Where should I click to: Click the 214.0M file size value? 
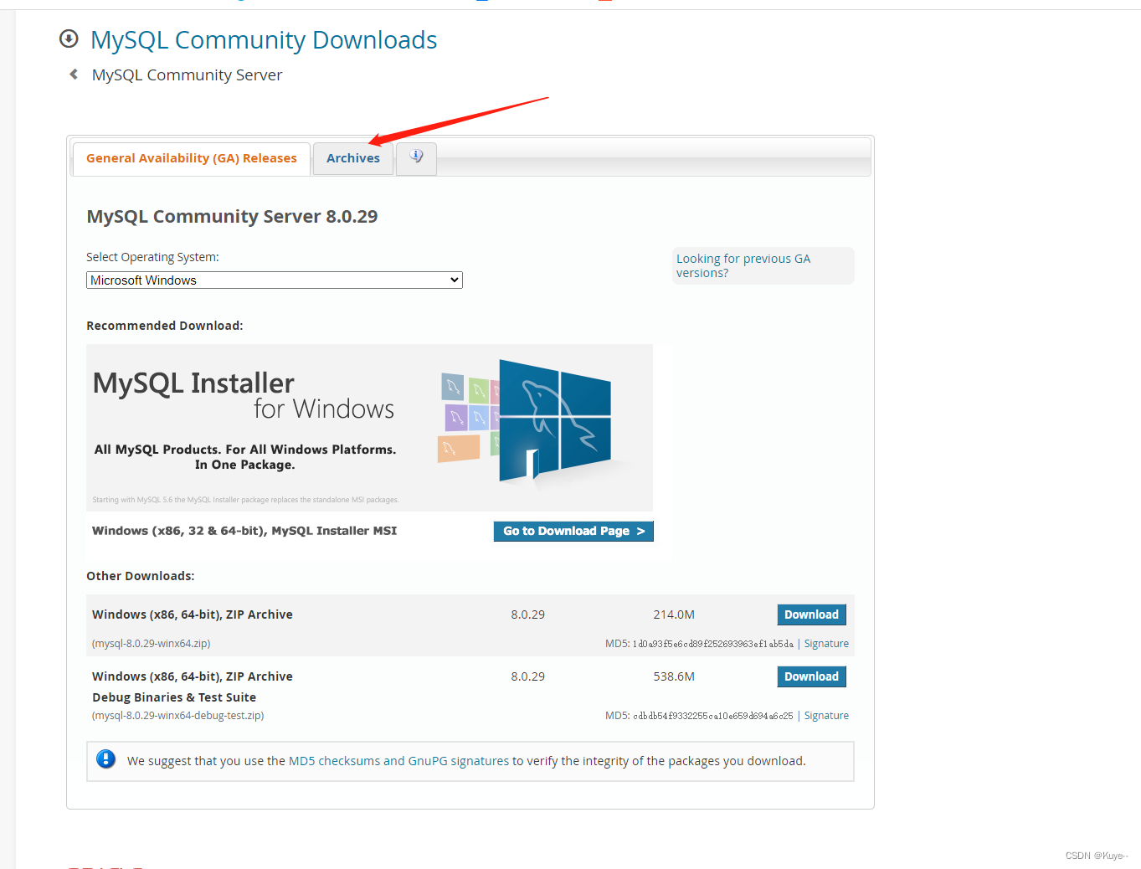(x=674, y=614)
